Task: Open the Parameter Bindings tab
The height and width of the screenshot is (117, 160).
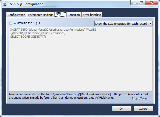Action: tap(41, 15)
